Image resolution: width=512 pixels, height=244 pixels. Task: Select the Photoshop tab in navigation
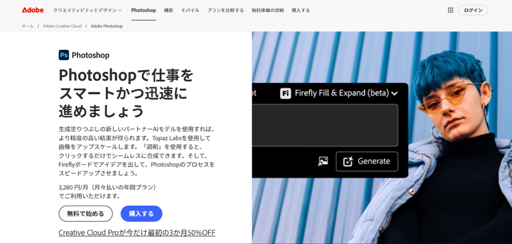[x=143, y=10]
